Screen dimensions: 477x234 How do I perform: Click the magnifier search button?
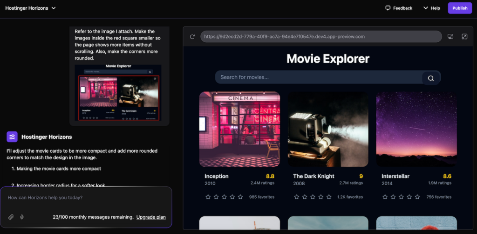click(431, 78)
